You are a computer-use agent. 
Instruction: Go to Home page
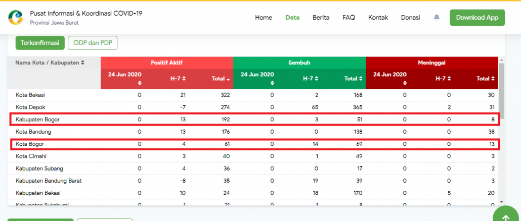(x=264, y=18)
